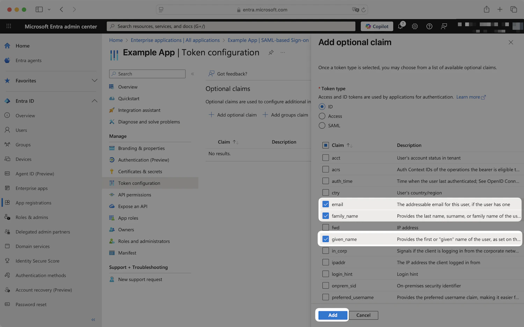This screenshot has width=524, height=327.
Task: Click Add groups claim in the toolbar
Action: (285, 115)
